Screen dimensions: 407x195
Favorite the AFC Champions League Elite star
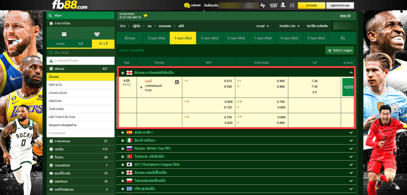click(x=122, y=165)
